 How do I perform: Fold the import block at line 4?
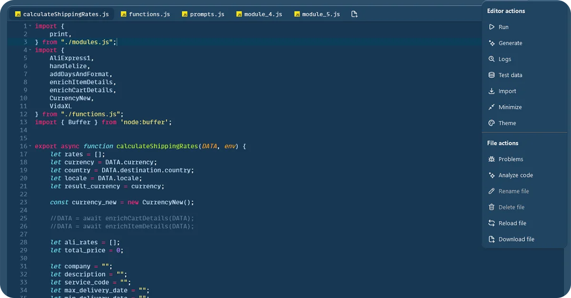coord(30,50)
